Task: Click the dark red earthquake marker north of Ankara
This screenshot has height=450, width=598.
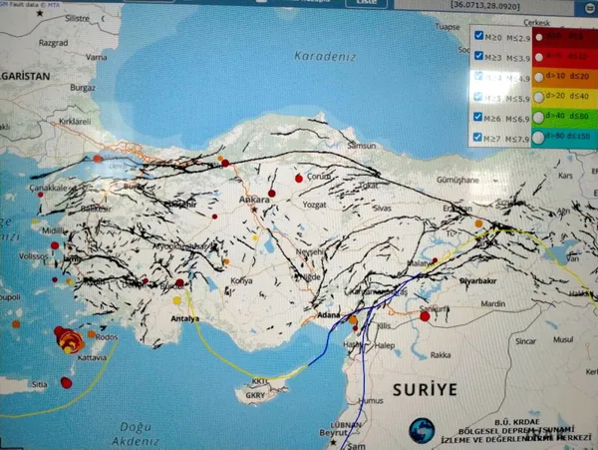Action: [271, 194]
